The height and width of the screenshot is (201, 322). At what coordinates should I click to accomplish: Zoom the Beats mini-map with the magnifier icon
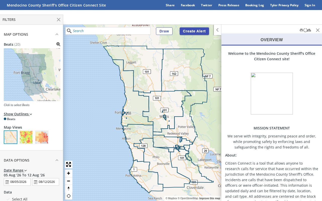tap(58, 44)
